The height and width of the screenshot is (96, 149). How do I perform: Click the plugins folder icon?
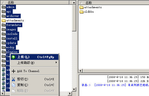(x=4, y=52)
